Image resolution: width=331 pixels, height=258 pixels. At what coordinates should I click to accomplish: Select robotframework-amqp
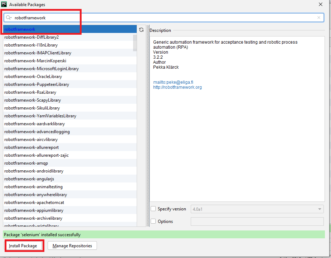coord(70,163)
